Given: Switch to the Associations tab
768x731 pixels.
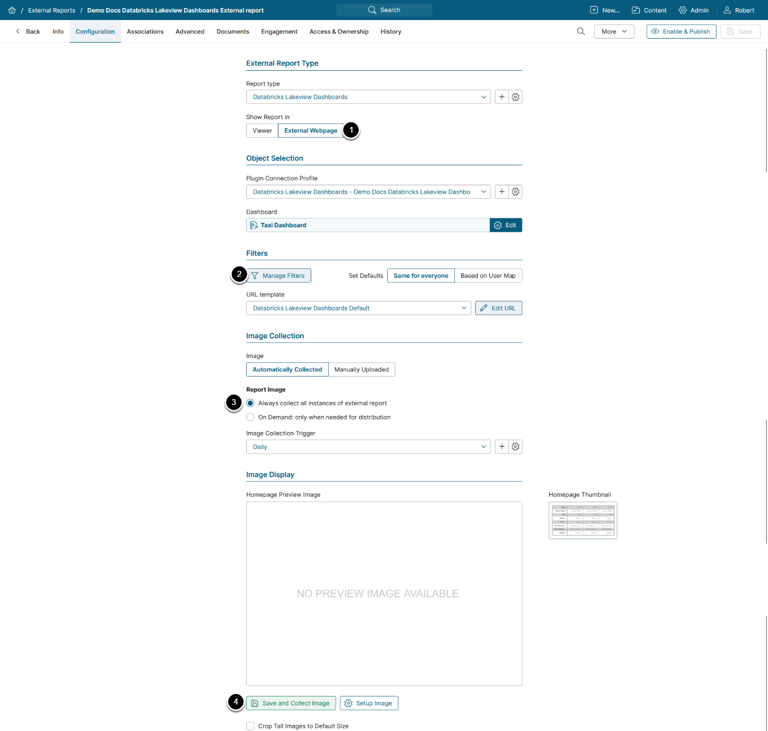Looking at the screenshot, I should coord(145,32).
